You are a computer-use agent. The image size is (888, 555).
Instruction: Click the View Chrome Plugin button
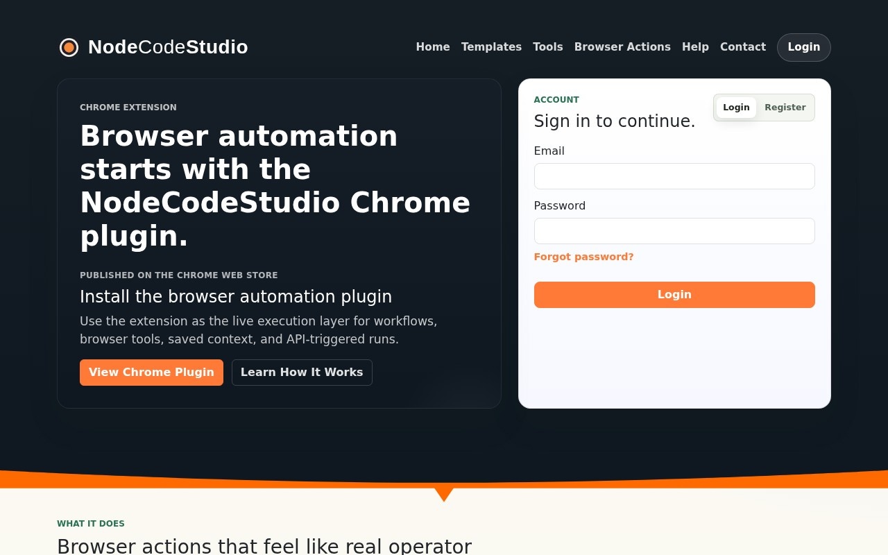tap(151, 373)
